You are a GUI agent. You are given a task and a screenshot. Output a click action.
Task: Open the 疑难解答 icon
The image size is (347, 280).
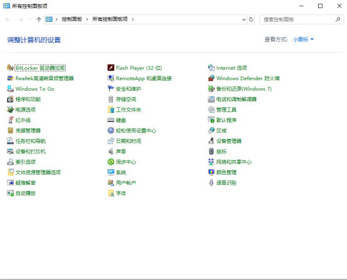point(10,182)
